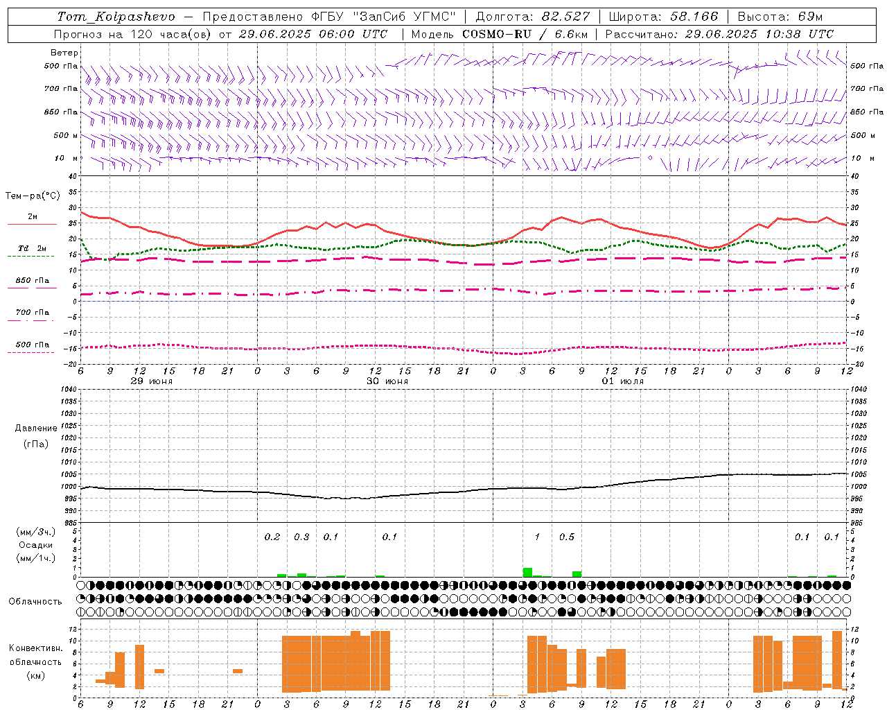The image size is (887, 710).
Task: Click the 'Td 2м' dew point legend entry
Action: point(32,248)
